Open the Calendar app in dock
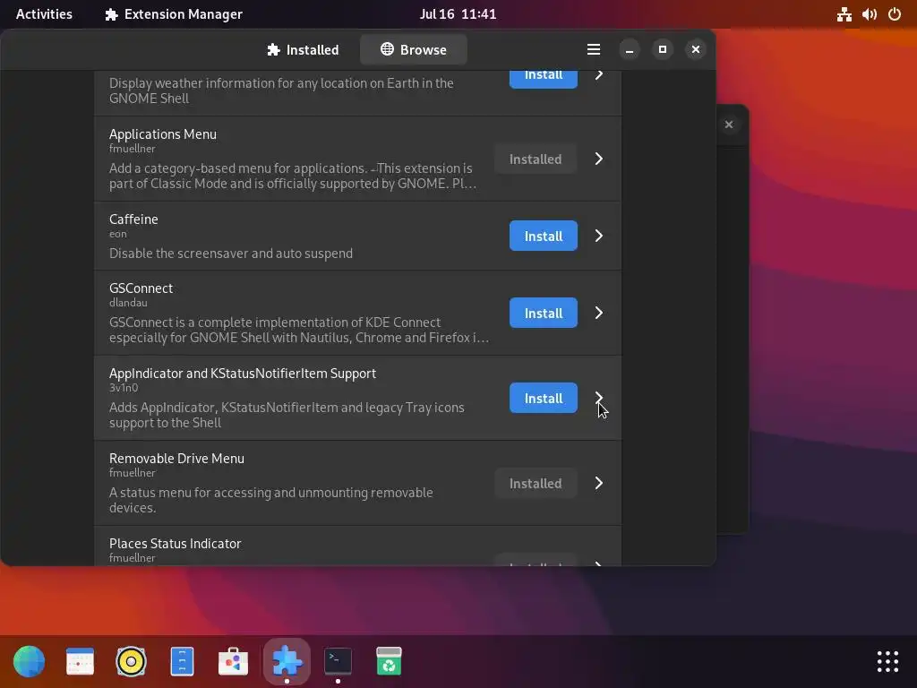The image size is (917, 688). click(x=80, y=662)
